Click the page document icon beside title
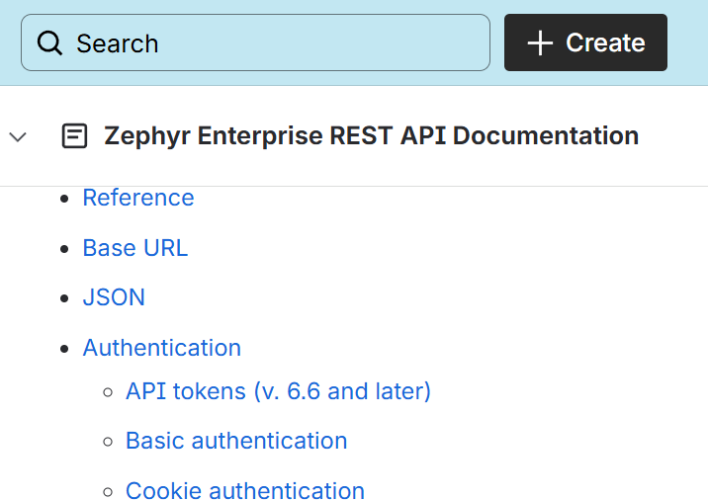The image size is (708, 500). point(74,136)
